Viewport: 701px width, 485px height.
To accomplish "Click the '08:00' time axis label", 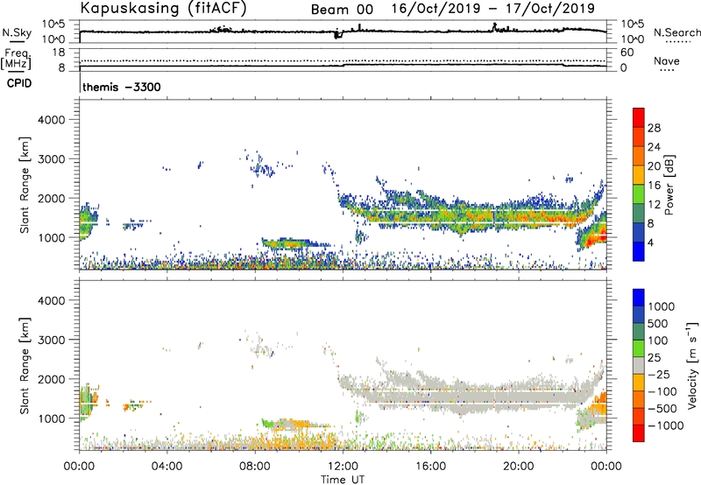I will pos(254,467).
